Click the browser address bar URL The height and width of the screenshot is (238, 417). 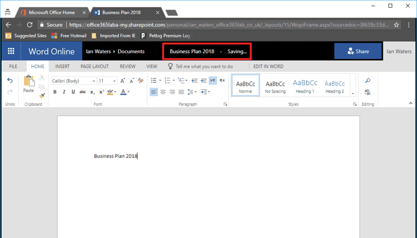pos(229,25)
